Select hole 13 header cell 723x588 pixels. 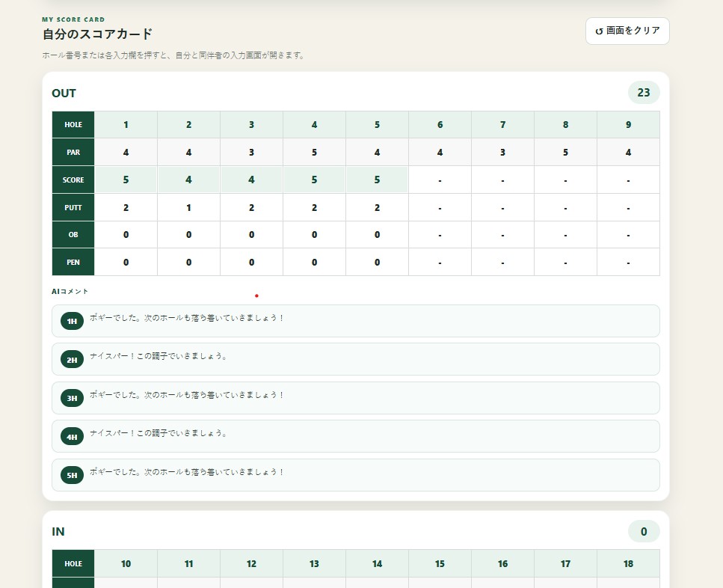click(314, 563)
